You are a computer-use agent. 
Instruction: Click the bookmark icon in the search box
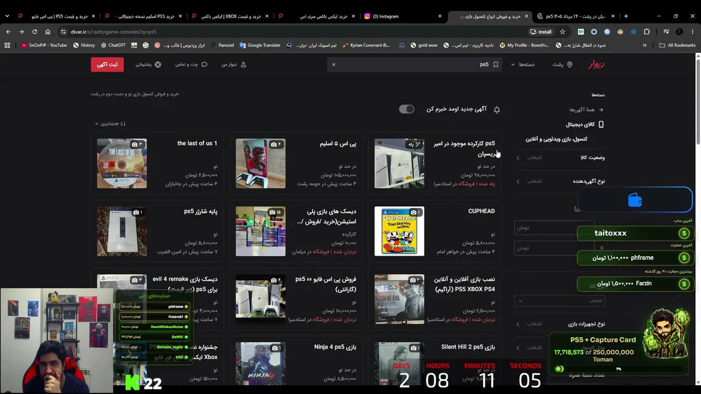(x=496, y=65)
